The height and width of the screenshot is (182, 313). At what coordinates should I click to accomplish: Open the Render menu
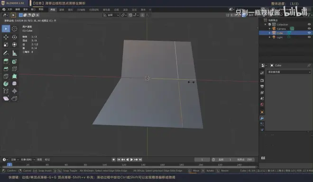coord(25,9)
